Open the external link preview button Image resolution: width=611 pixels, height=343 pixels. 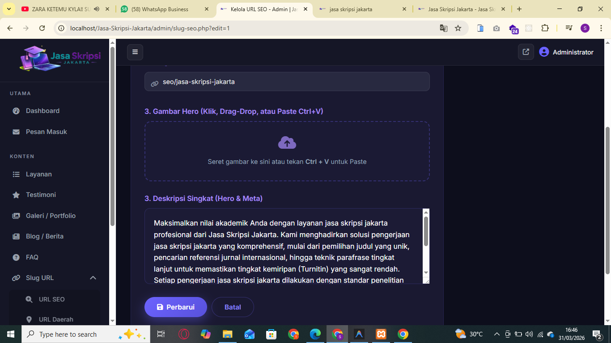click(x=526, y=52)
